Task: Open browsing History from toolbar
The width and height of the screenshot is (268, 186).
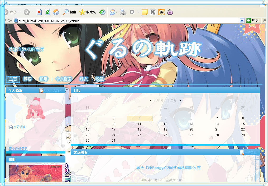Action: point(102,12)
